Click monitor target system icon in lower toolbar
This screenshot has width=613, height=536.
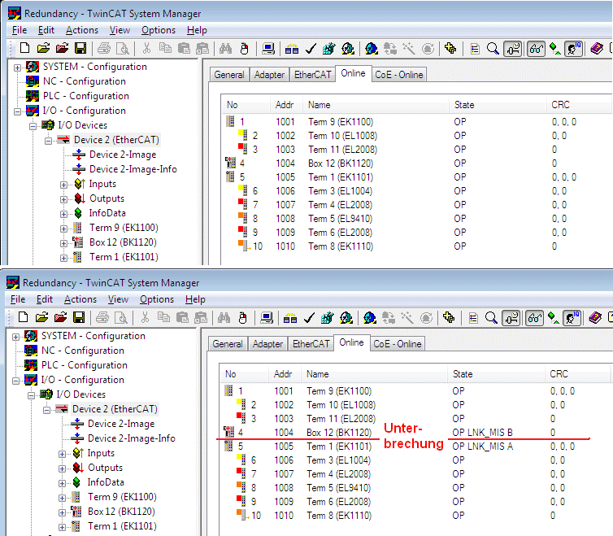click(268, 318)
